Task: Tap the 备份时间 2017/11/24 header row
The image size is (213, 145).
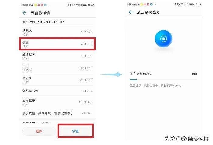Action: click(57, 22)
